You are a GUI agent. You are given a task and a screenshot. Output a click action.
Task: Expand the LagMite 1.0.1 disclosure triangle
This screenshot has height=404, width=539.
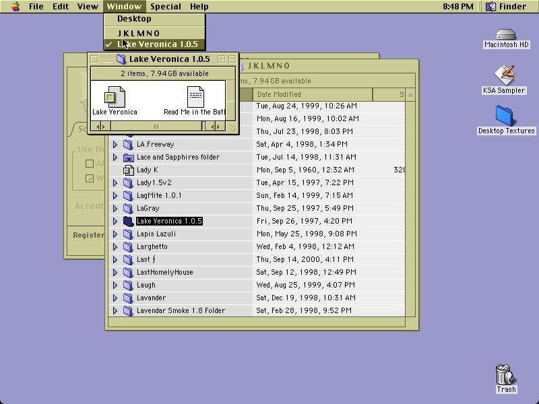tap(115, 195)
